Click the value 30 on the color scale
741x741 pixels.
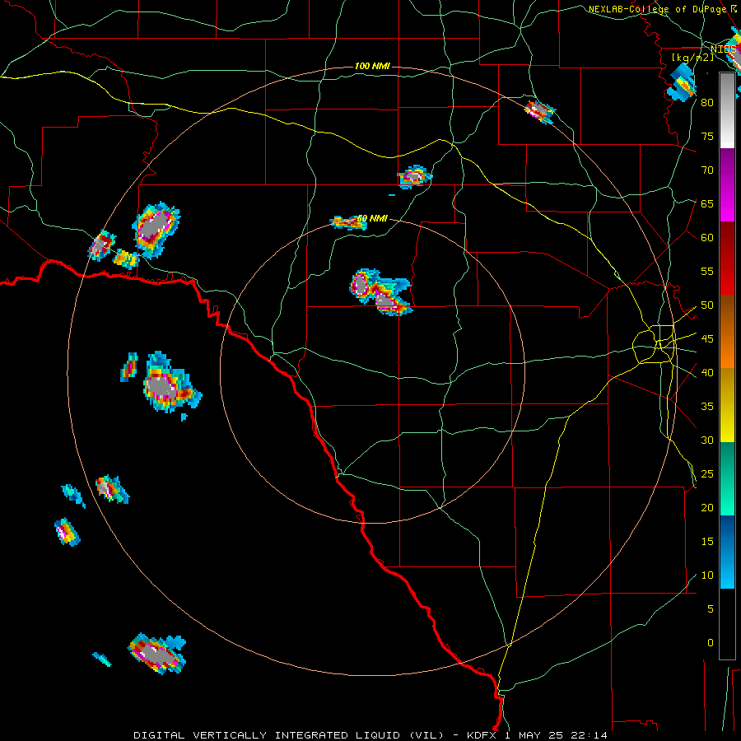pyautogui.click(x=707, y=440)
